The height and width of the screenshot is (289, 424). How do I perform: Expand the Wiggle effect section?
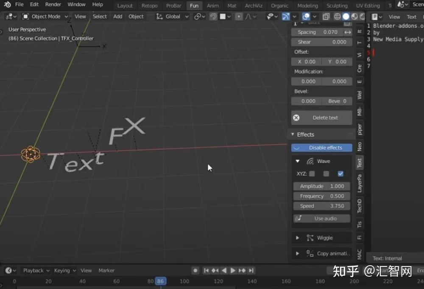pos(297,238)
